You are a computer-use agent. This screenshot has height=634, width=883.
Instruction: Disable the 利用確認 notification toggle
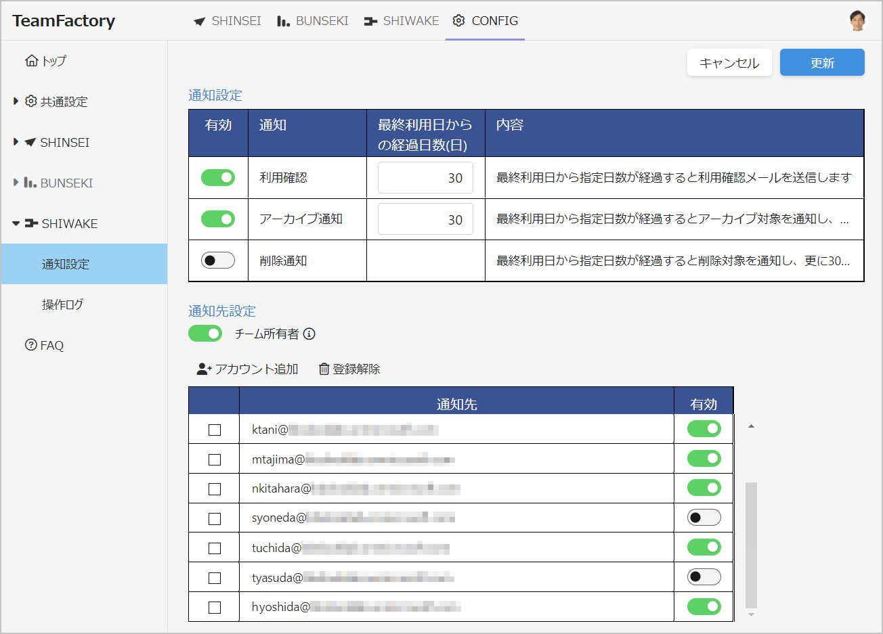217,177
